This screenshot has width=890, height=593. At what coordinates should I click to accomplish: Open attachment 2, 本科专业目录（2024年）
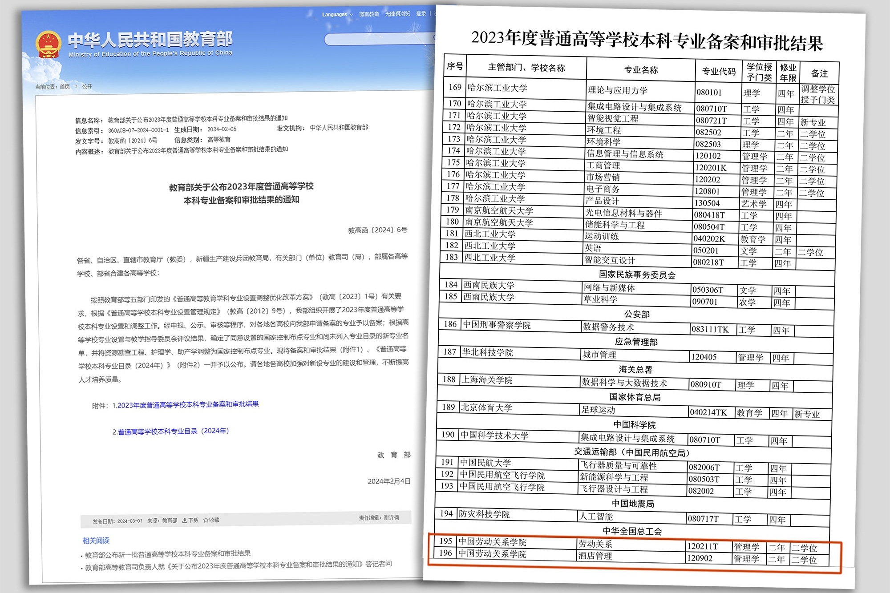tap(173, 431)
